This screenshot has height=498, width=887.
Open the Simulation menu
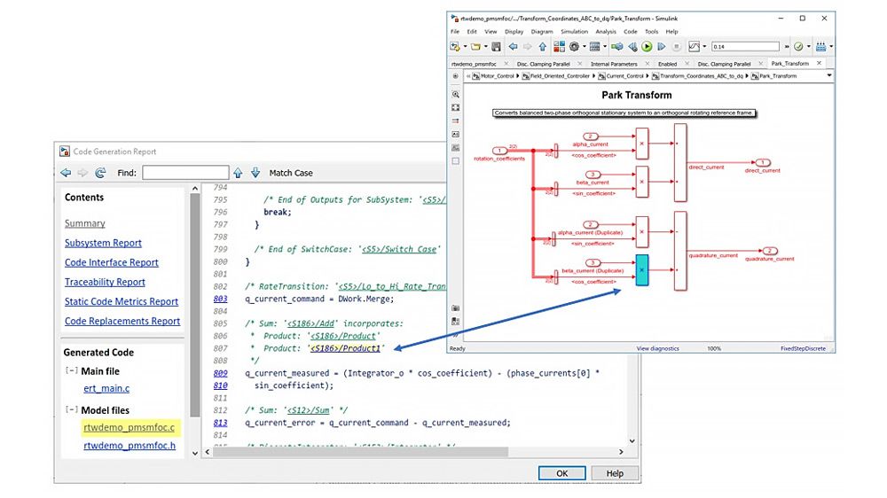point(574,31)
